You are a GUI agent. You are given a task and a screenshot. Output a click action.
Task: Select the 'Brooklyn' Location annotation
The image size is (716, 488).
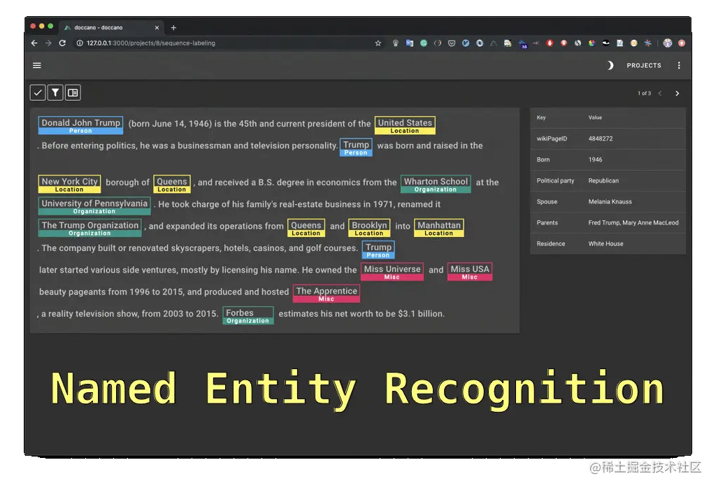click(x=369, y=228)
